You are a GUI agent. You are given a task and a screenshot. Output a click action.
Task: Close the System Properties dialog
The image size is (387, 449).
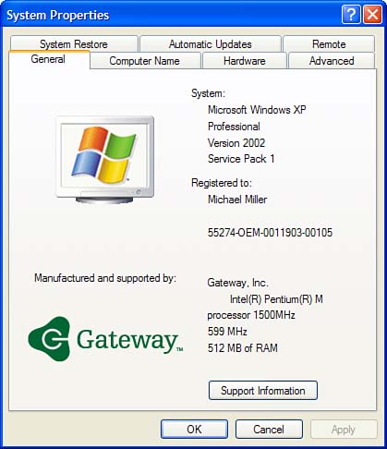pos(372,15)
